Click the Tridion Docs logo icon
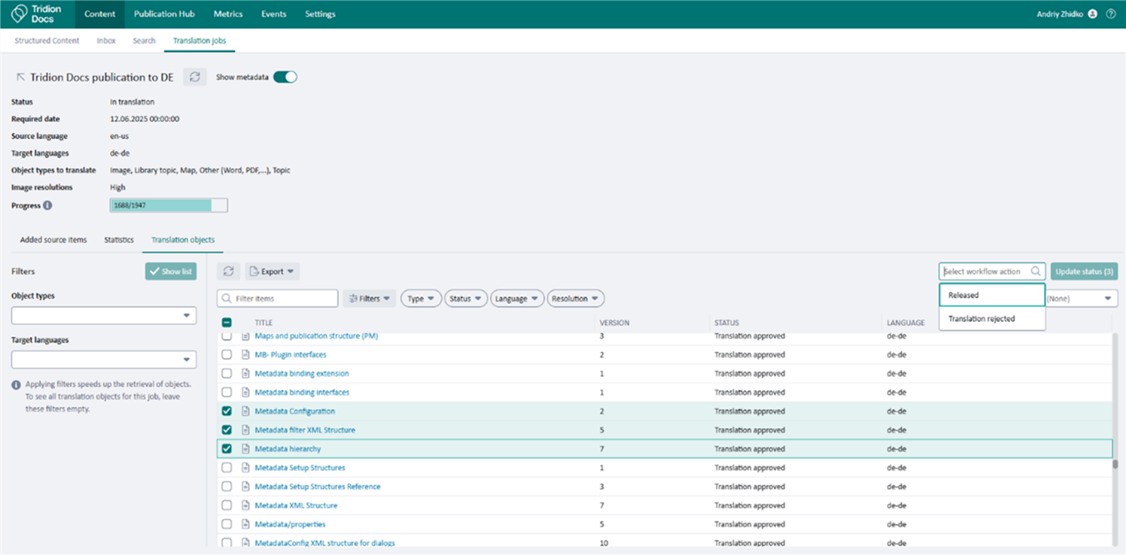 click(x=19, y=14)
